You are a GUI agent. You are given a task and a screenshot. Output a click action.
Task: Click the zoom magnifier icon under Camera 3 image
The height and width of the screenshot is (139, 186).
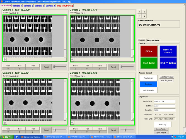5,123
